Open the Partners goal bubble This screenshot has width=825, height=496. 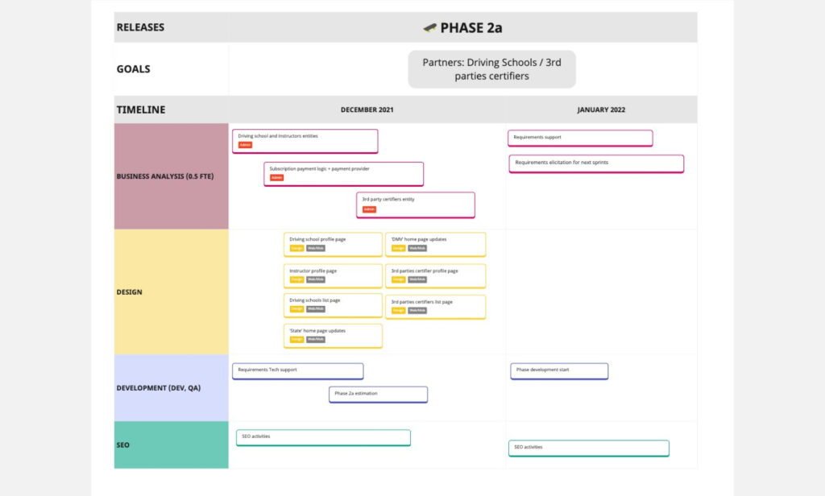click(491, 69)
